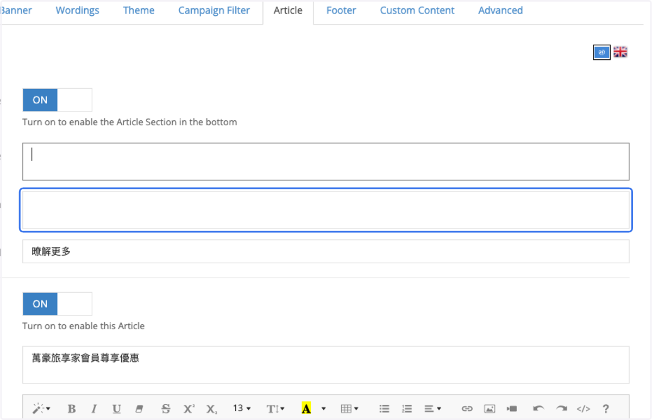
Task: Insert a link using the link icon
Action: coord(467,409)
